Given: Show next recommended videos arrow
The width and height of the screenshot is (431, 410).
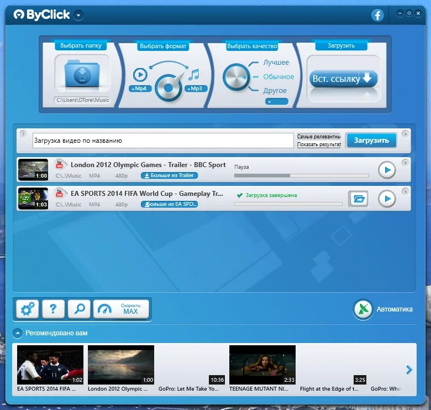Looking at the screenshot, I should click(x=409, y=370).
